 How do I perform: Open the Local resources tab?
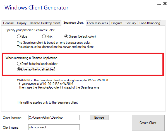98,23
